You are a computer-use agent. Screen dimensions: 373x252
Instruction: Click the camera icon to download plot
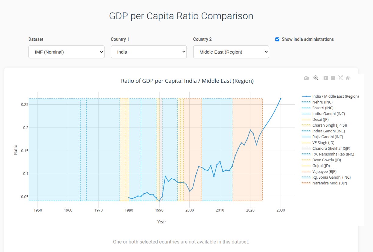[x=306, y=78]
